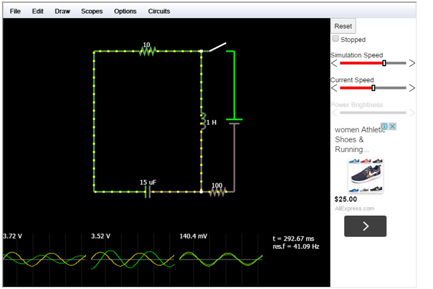Select the battery voltage source symbol
Screen dimensions: 433x289
click(234, 121)
